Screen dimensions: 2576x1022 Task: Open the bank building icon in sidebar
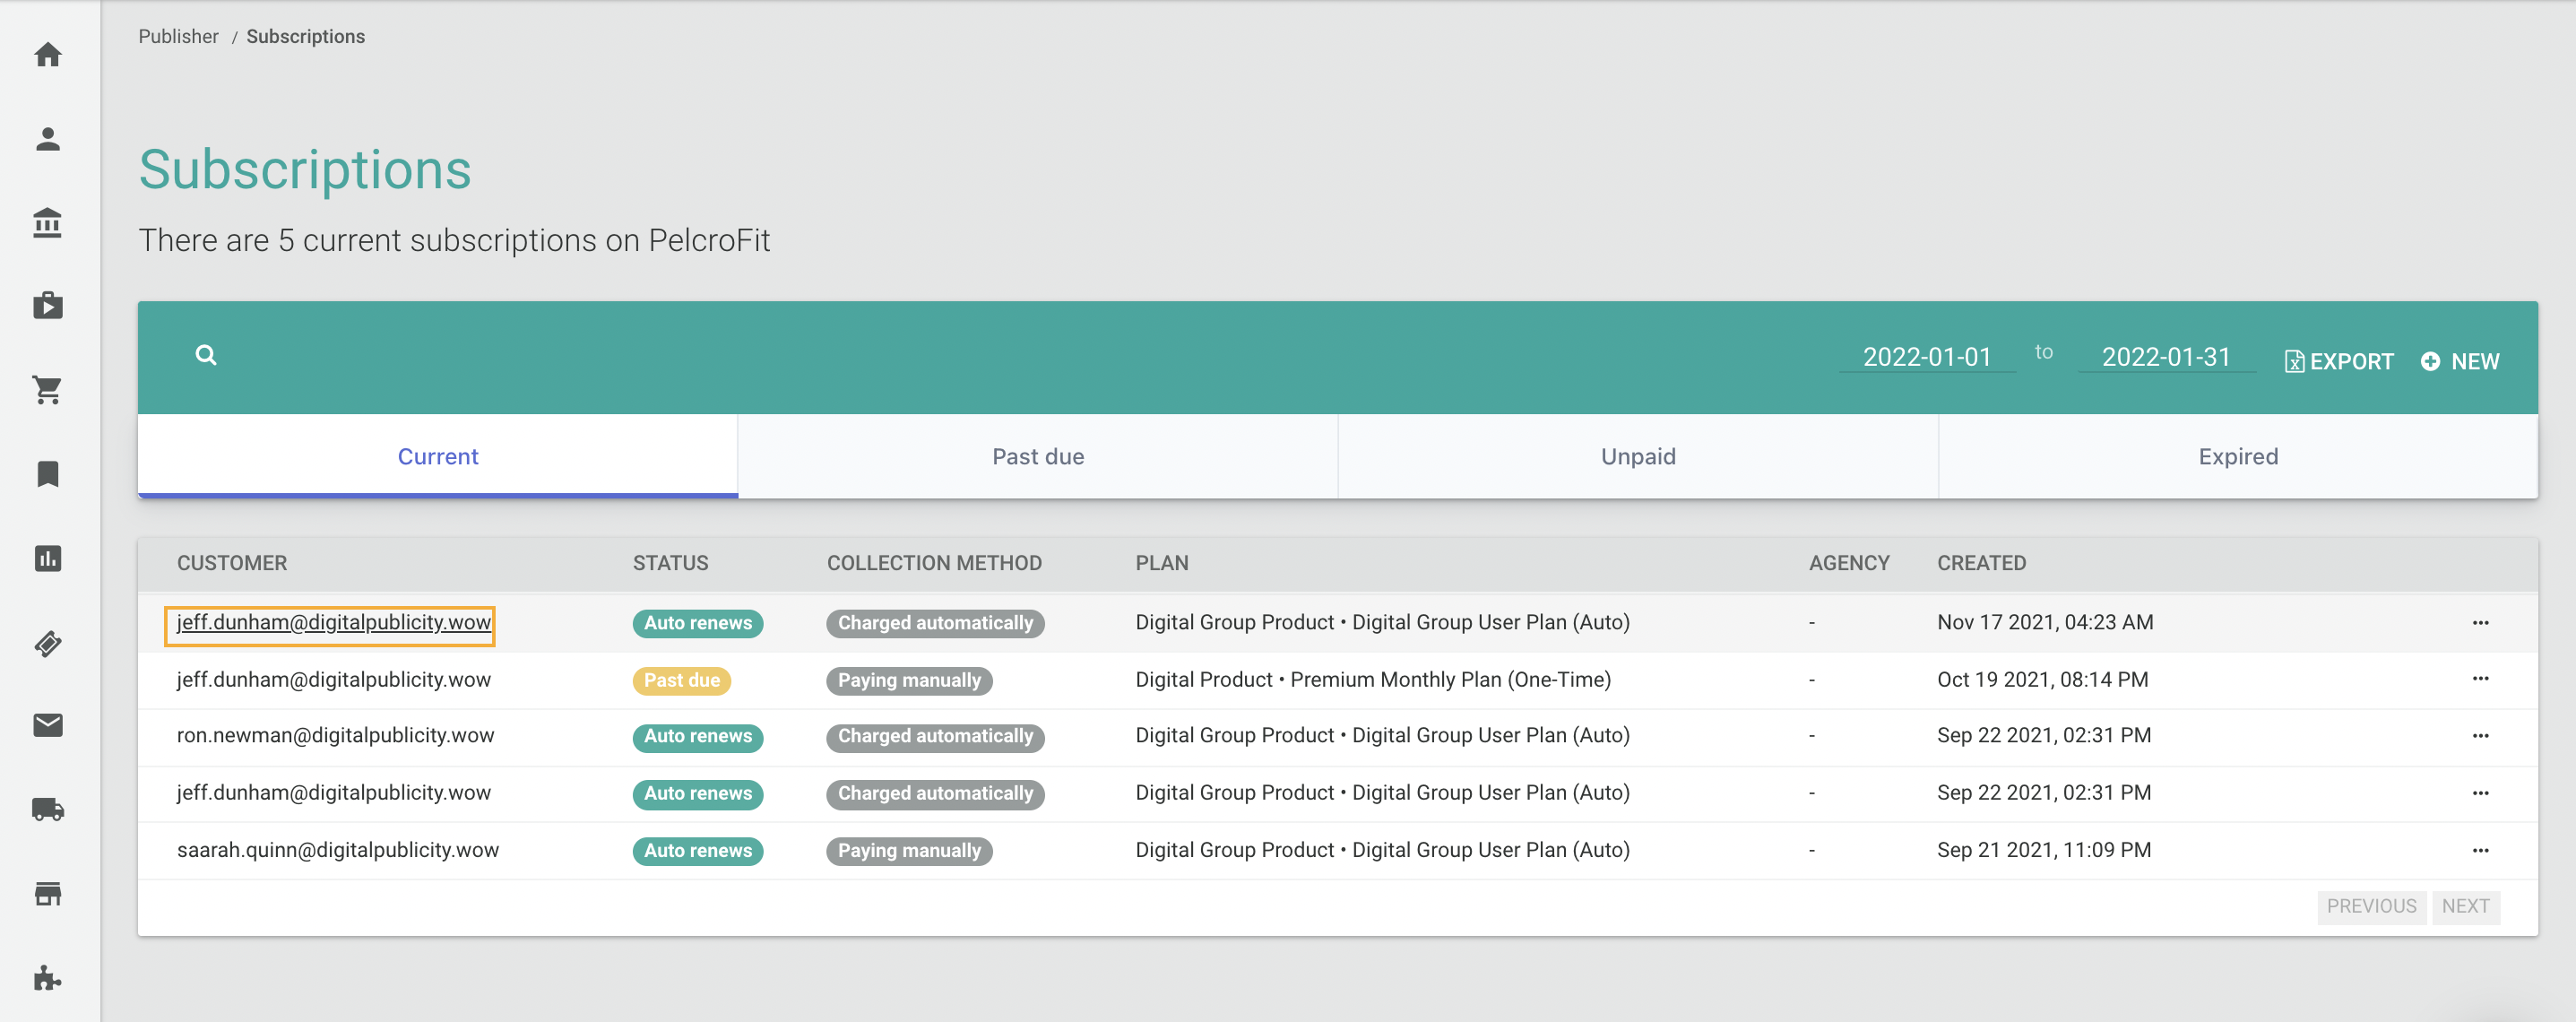point(48,222)
